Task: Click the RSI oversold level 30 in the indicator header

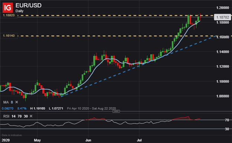Action: [x=26, y=116]
